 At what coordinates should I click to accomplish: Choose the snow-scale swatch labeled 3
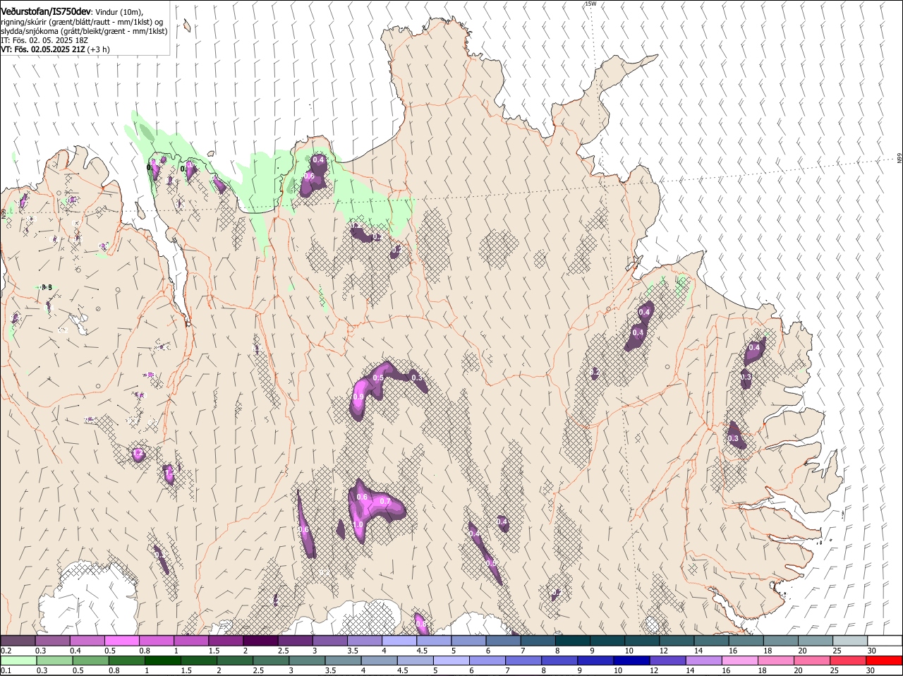pyautogui.click(x=330, y=640)
